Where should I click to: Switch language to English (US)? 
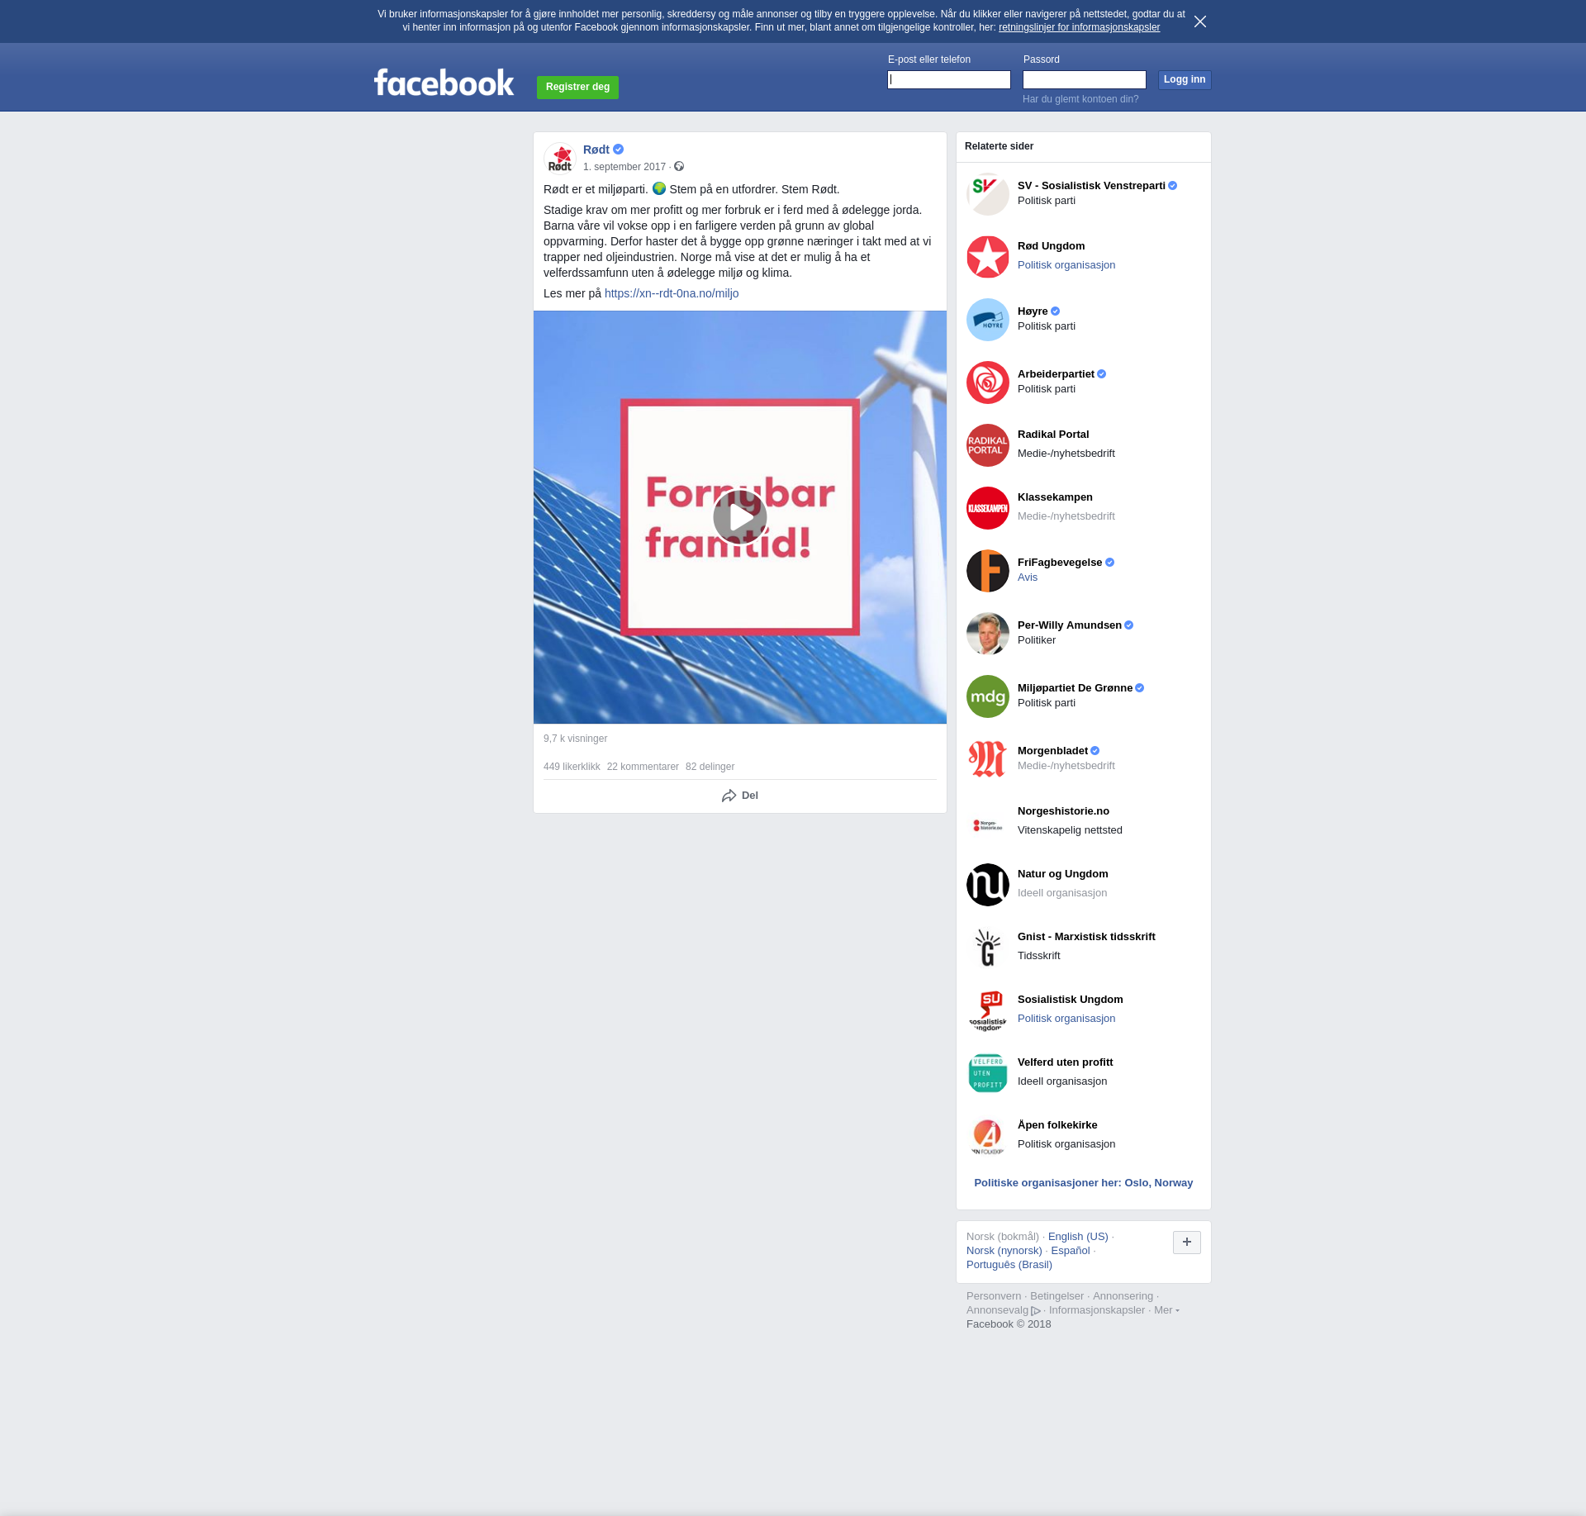coord(1077,1237)
